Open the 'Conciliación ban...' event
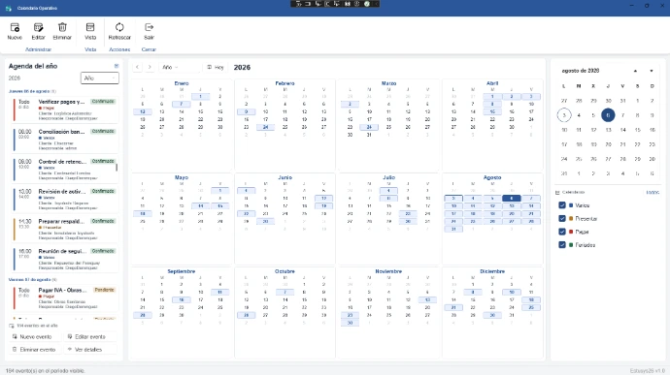The width and height of the screenshot is (670, 375). [65, 140]
